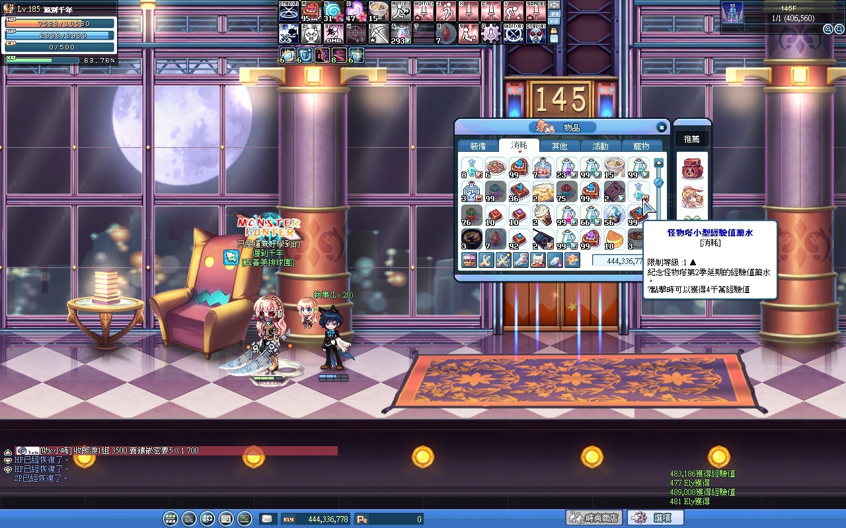Viewport: 846px width, 528px height.
Task: Use the blue swirl candy on hotkey S
Action: 333,11
